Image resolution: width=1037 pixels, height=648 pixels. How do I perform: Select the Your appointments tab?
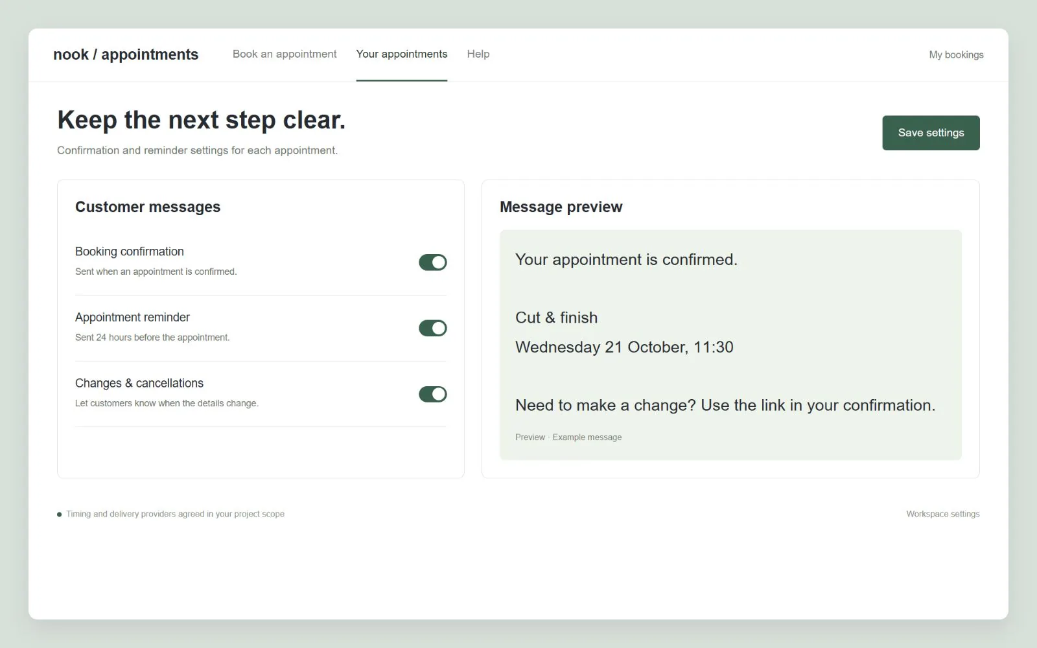click(x=402, y=54)
